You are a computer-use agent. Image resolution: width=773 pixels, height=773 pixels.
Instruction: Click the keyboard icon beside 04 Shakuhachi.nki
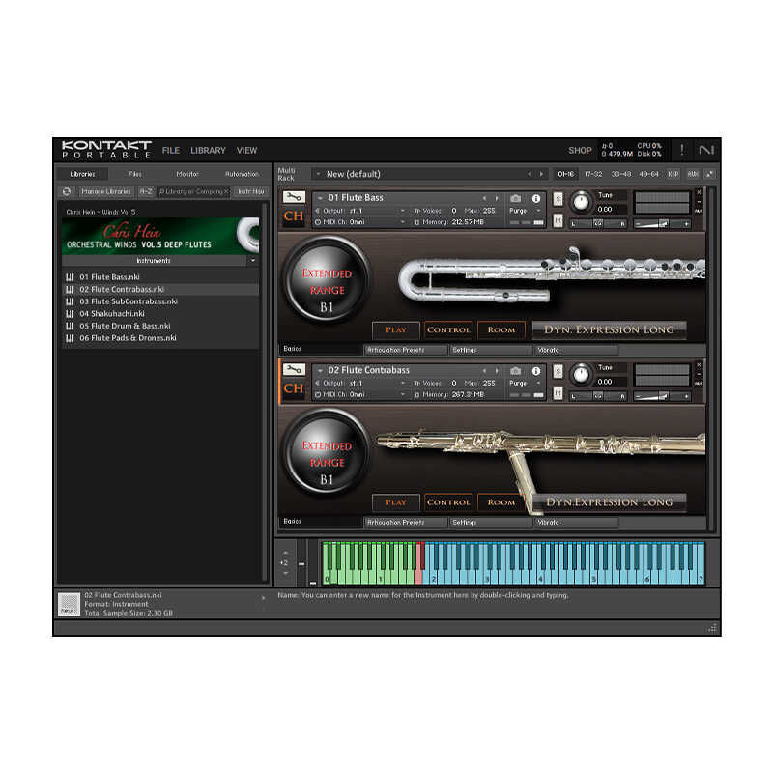tap(70, 313)
